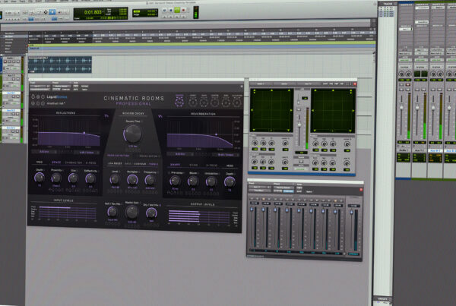Image resolution: width=456 pixels, height=306 pixels.
Task: Click the Reverberation filter icon beside graph
Action: pyautogui.click(x=160, y=116)
